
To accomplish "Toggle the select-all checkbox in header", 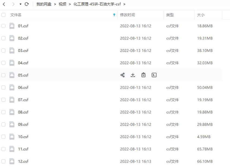I will (3, 15).
